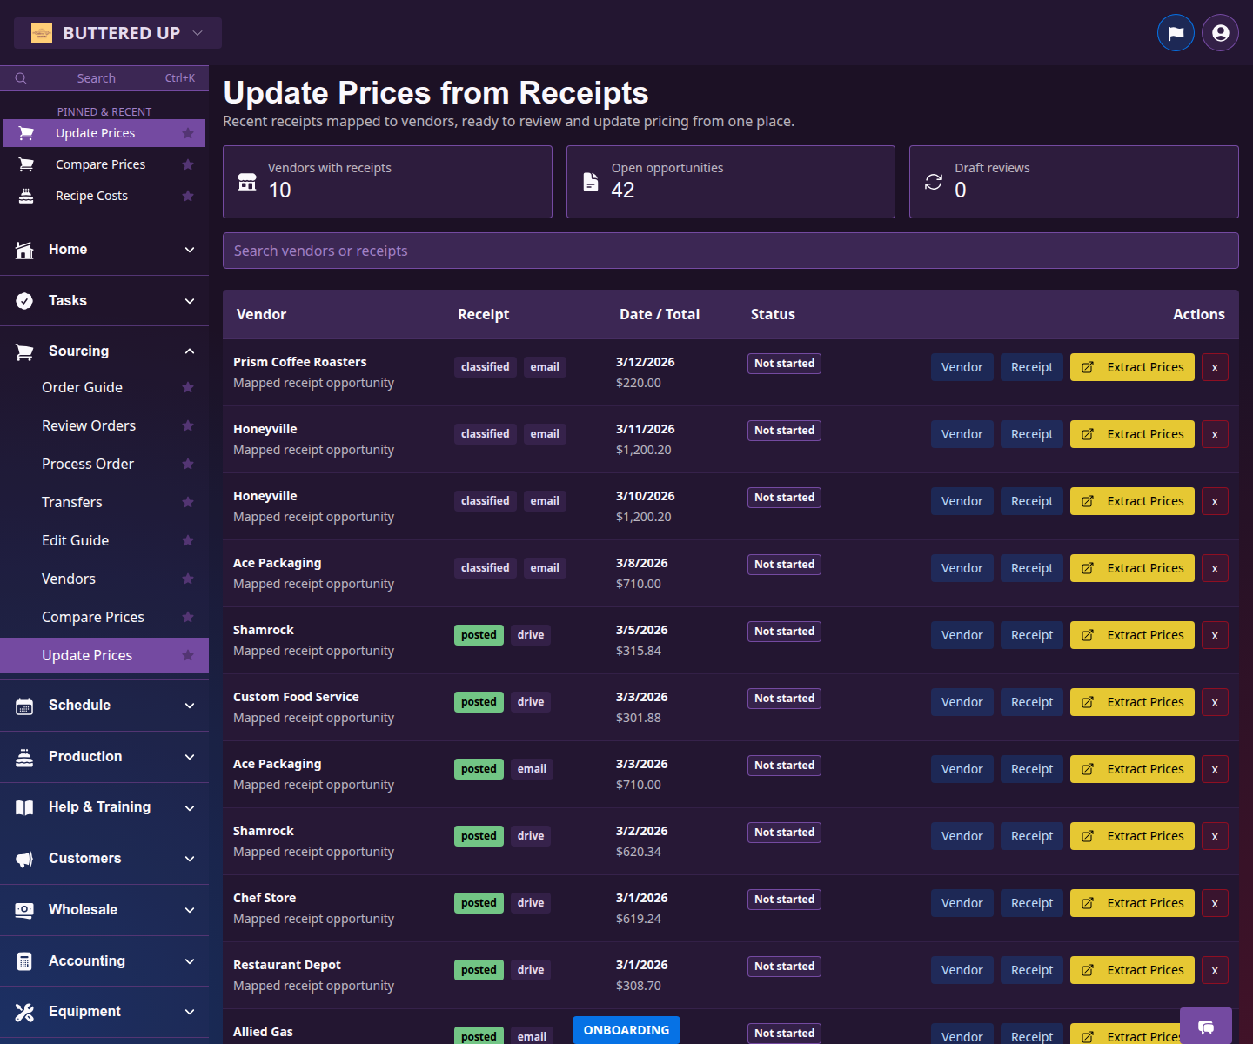Click the Tasks checkmark icon
The width and height of the screenshot is (1253, 1044).
(23, 300)
